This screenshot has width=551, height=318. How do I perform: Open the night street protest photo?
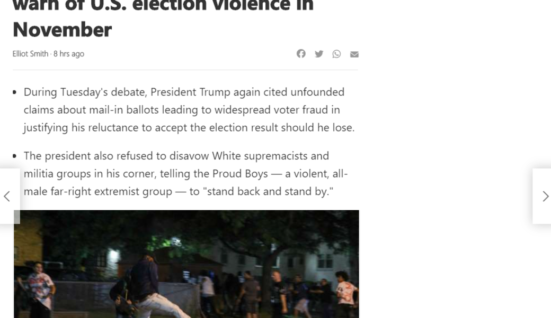[186, 264]
